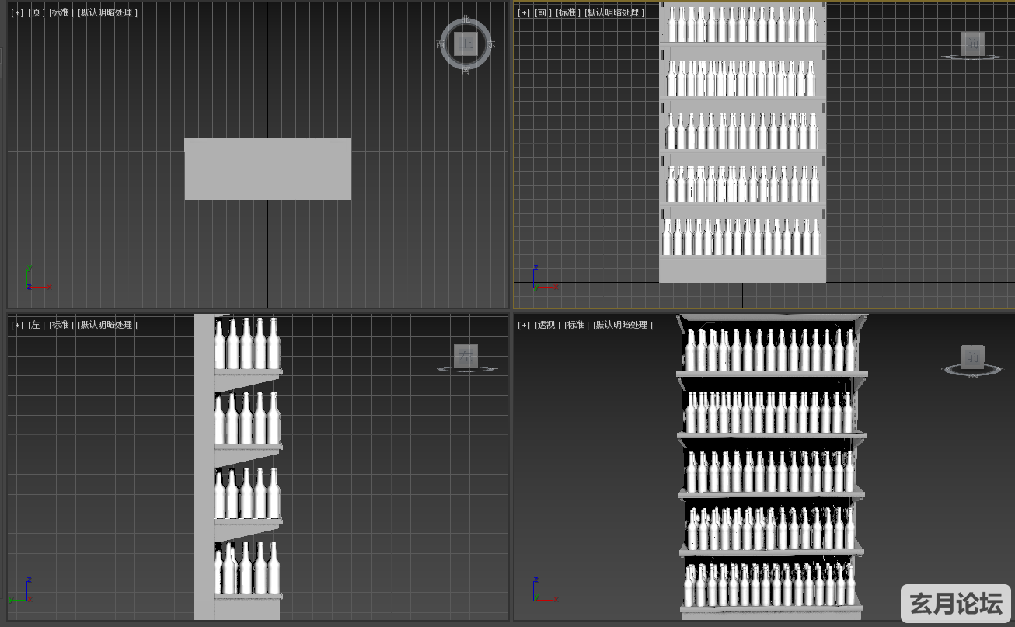Viewport: 1015px width, 627px height.
Task: Open the 左 point-of-view menu
Action: pos(35,325)
